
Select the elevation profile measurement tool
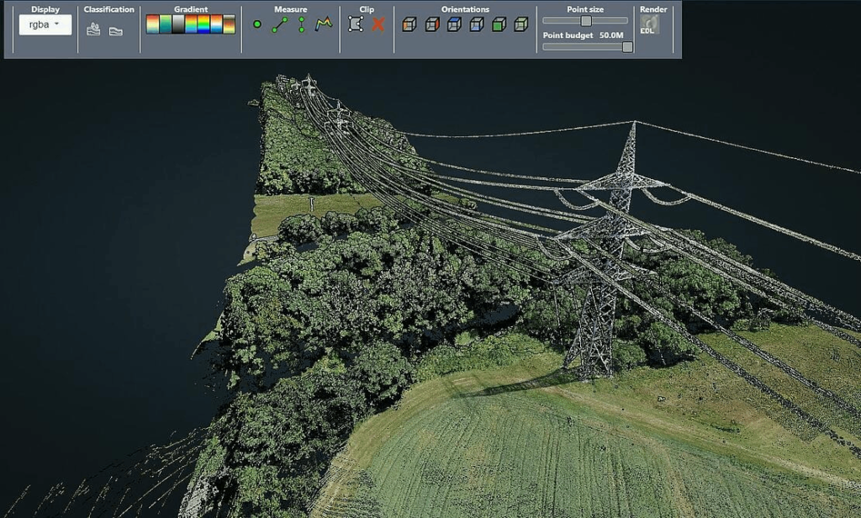click(324, 25)
